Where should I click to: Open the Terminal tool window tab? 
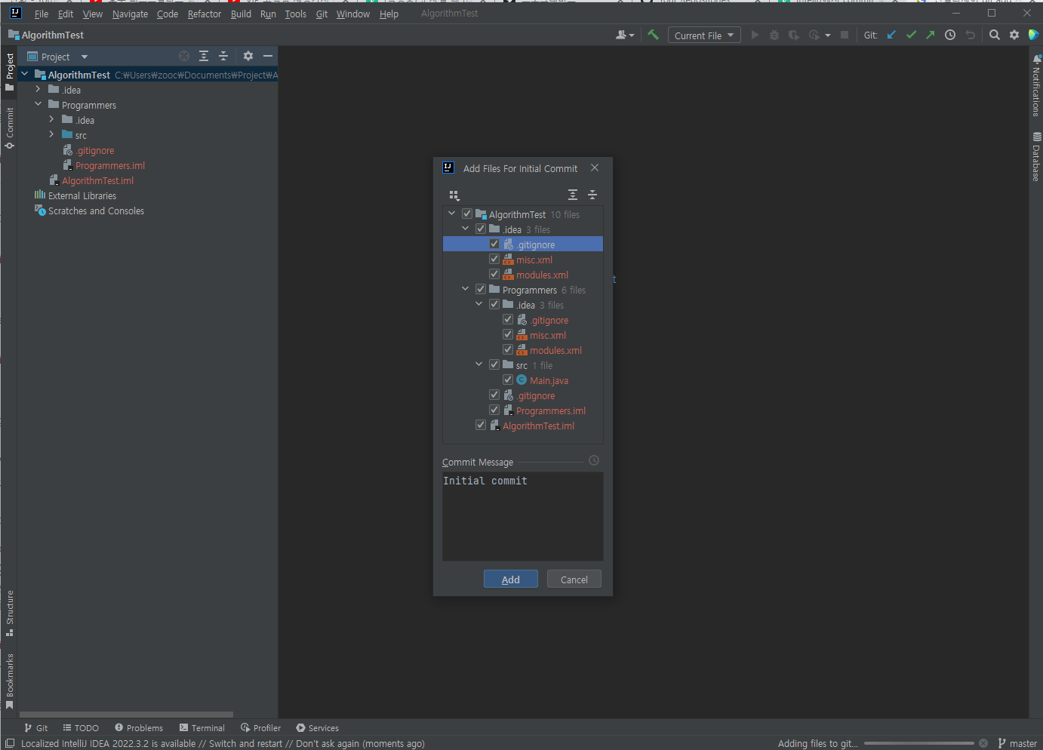click(x=202, y=728)
